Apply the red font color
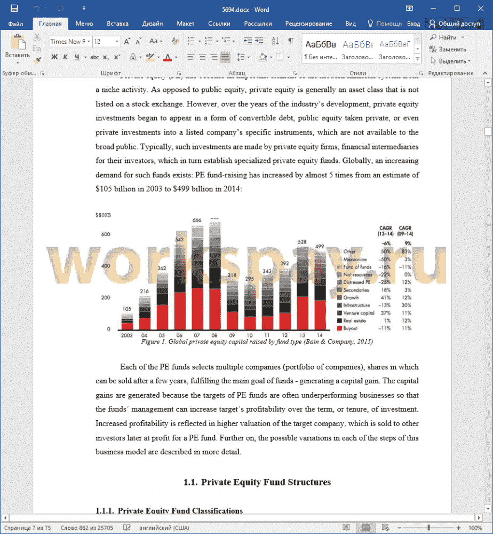The width and height of the screenshot is (493, 534). point(168,57)
